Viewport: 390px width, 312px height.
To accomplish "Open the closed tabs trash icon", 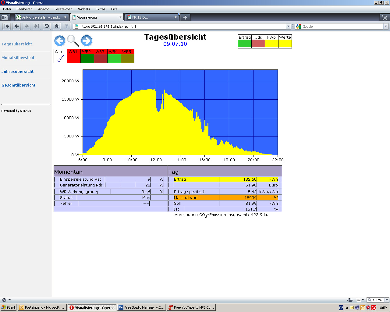I will pos(385,17).
